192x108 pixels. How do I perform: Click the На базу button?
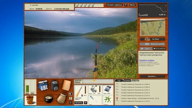(x=152, y=39)
